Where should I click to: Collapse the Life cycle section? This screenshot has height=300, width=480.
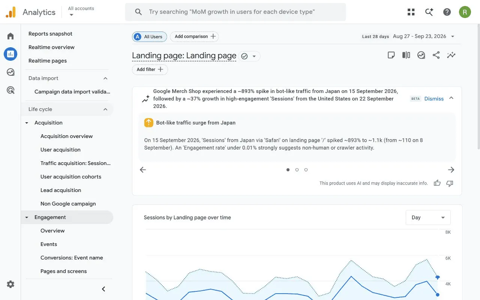pos(105,109)
